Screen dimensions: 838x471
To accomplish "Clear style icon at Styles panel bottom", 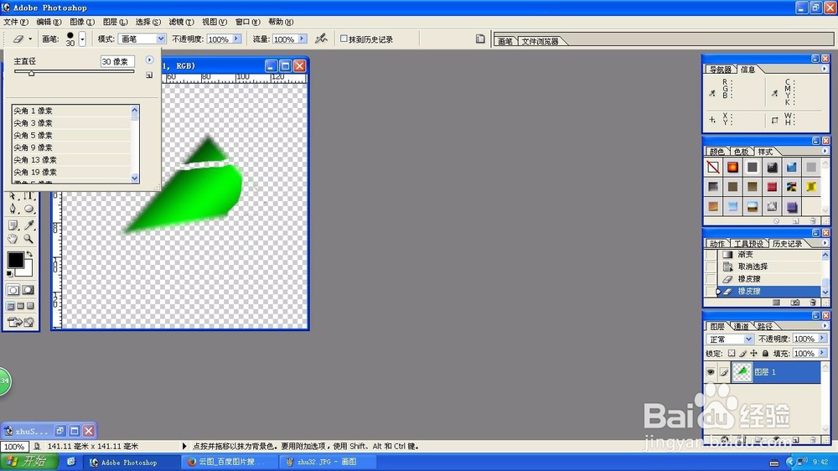I will tap(777, 220).
